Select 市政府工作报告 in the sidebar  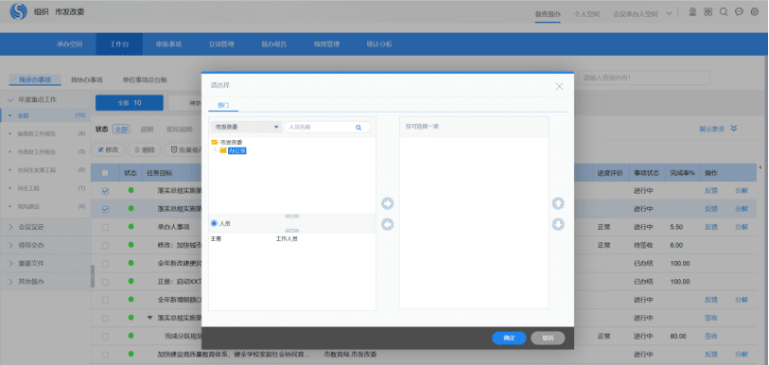point(37,151)
